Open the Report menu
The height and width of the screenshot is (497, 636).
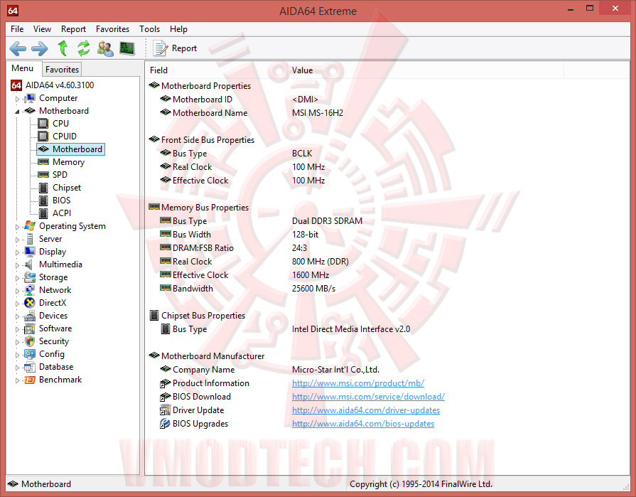[x=73, y=29]
